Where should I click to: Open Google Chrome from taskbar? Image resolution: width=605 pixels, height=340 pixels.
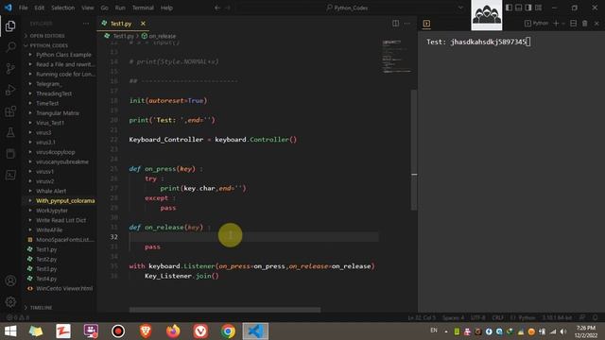pyautogui.click(x=228, y=331)
